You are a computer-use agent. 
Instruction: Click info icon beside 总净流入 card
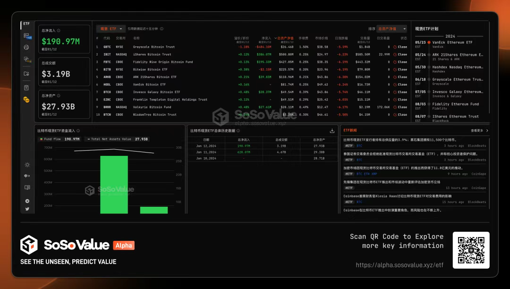[59, 30]
